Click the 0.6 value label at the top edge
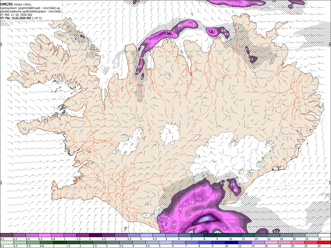 click(x=260, y=4)
